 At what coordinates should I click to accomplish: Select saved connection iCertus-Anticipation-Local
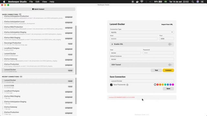(x=38, y=23)
